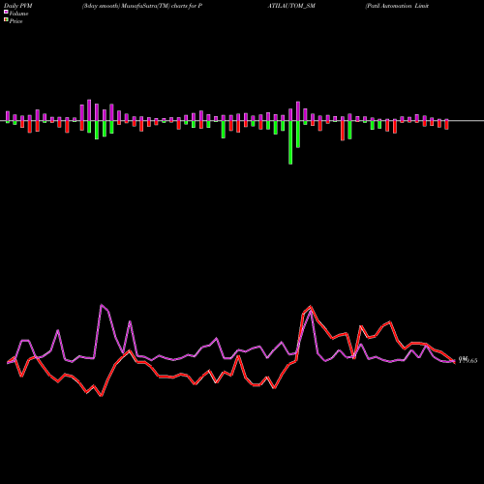Click the overlapping end-of-line value label
This screenshot has height=484, width=484.
coord(468,360)
